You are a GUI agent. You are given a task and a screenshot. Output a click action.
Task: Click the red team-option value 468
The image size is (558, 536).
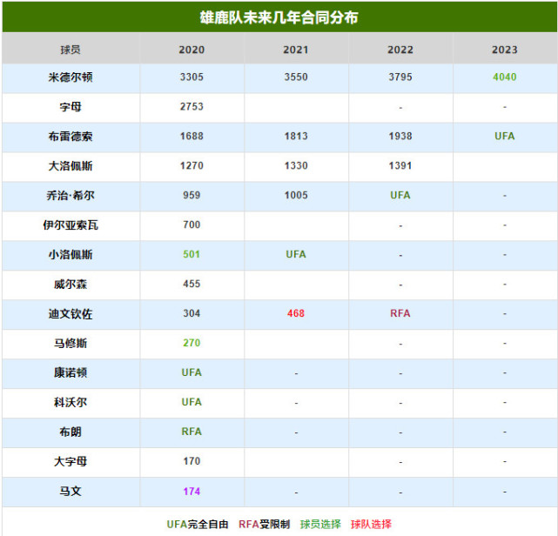click(x=296, y=313)
